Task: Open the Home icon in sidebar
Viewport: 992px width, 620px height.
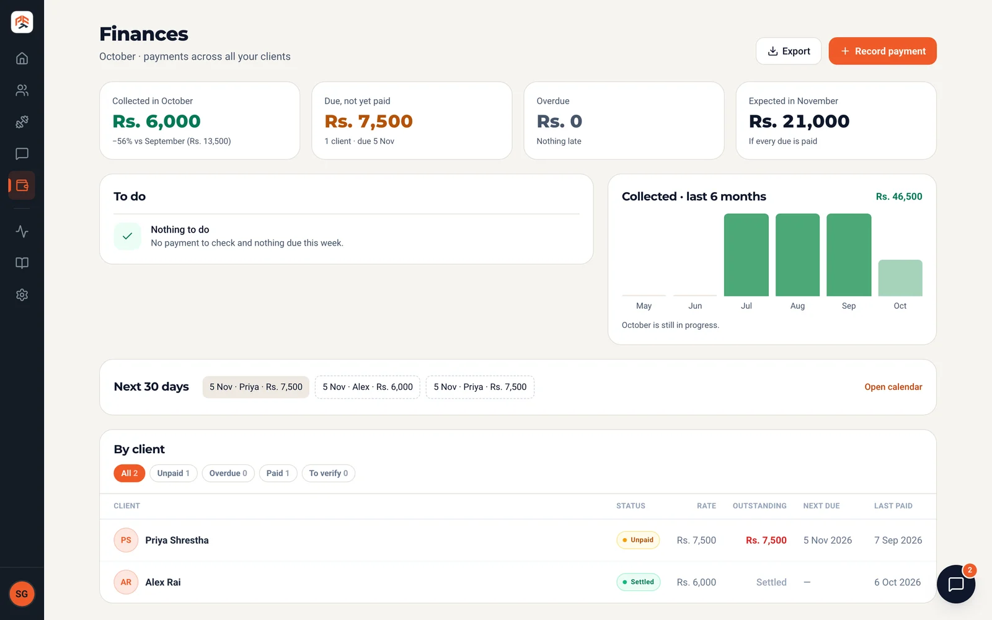Action: 22,58
